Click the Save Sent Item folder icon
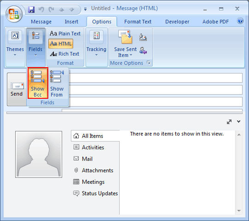 [x=125, y=37]
